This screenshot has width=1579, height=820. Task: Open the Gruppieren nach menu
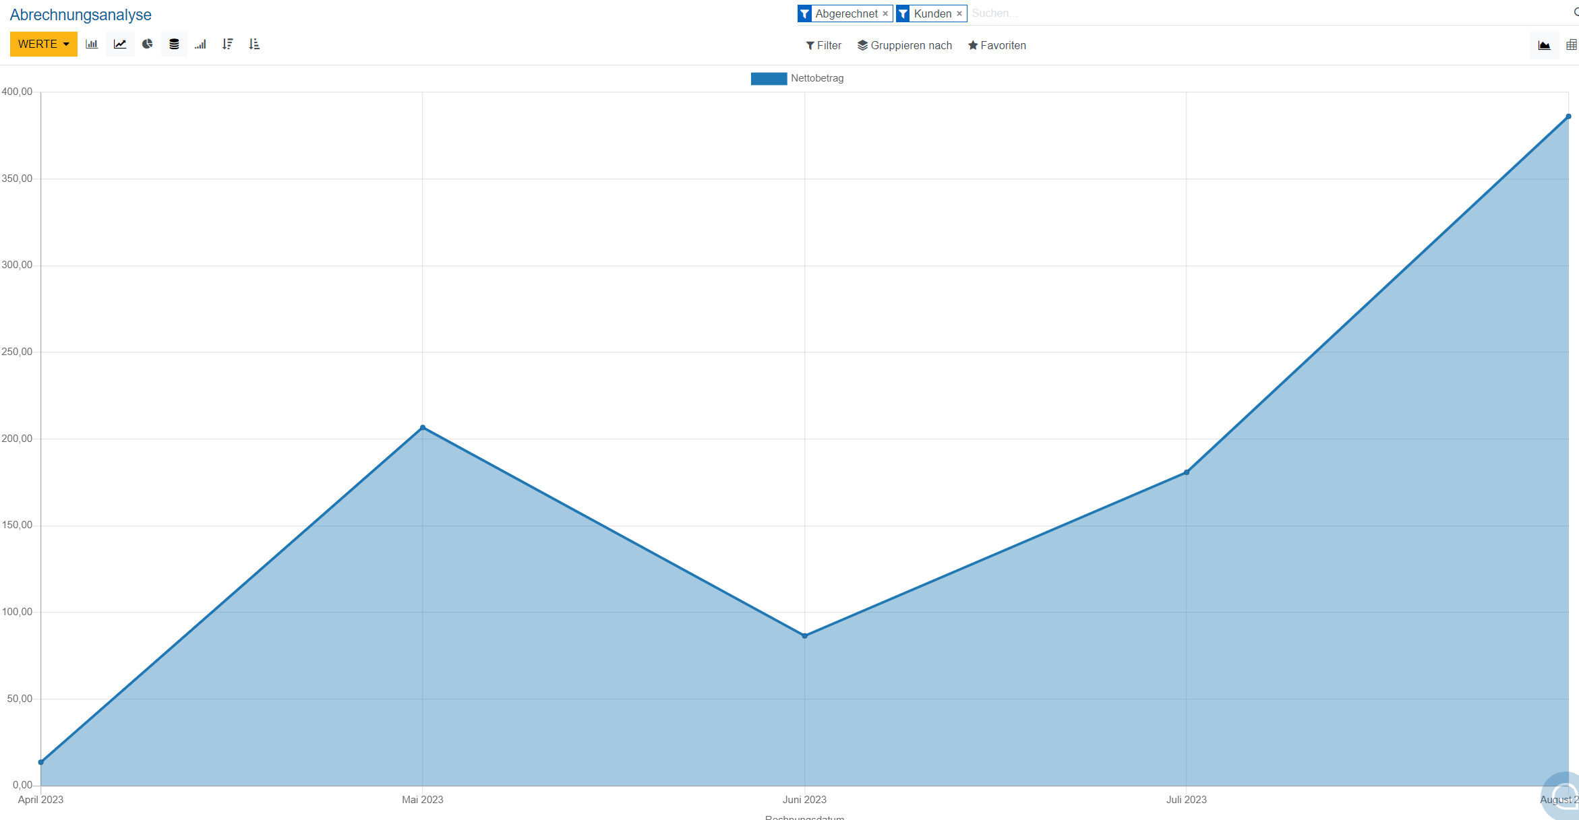(904, 46)
